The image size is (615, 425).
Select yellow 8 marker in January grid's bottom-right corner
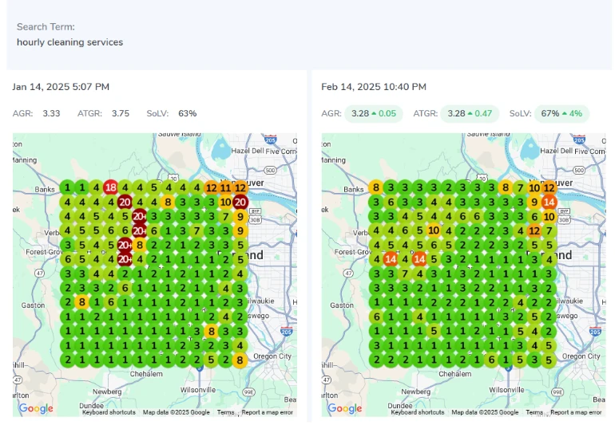240,360
